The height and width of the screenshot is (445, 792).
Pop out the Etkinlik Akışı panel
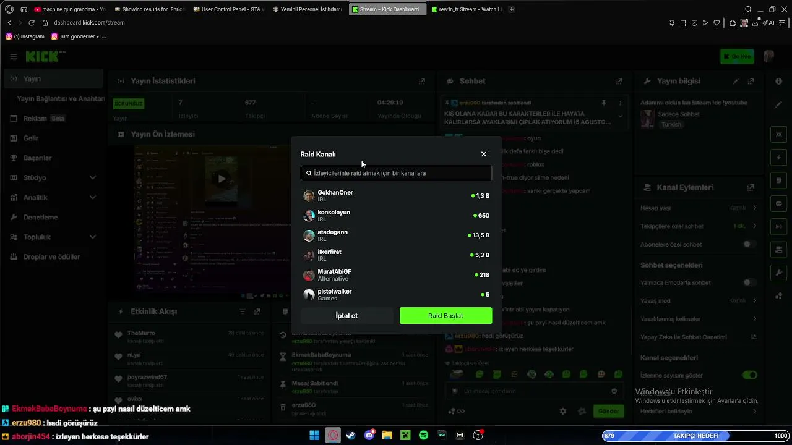coord(257,311)
